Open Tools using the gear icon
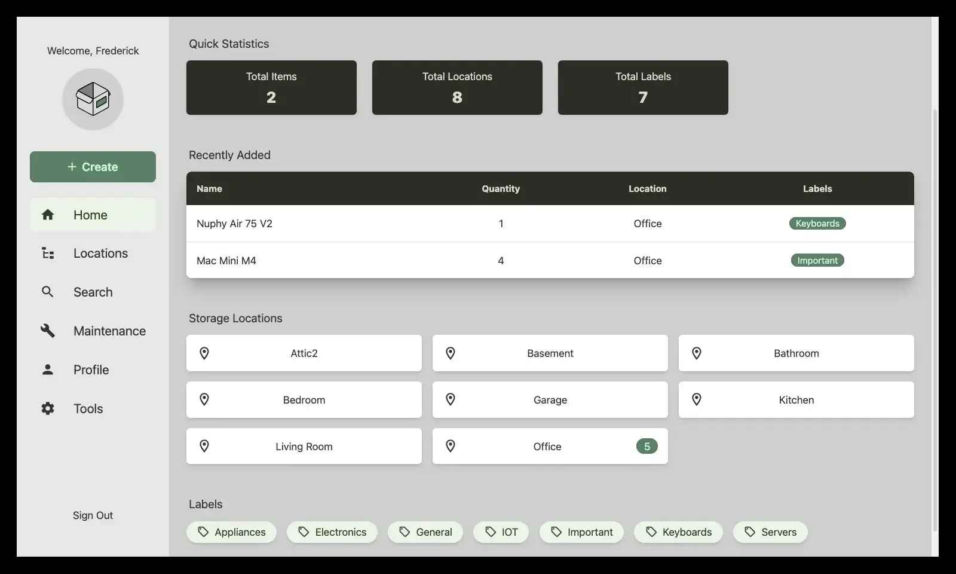956x574 pixels. tap(48, 408)
